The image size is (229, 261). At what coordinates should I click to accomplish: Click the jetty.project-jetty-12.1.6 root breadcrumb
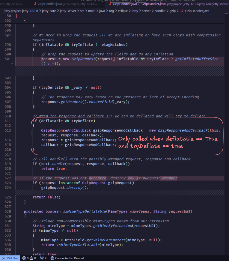21,11
